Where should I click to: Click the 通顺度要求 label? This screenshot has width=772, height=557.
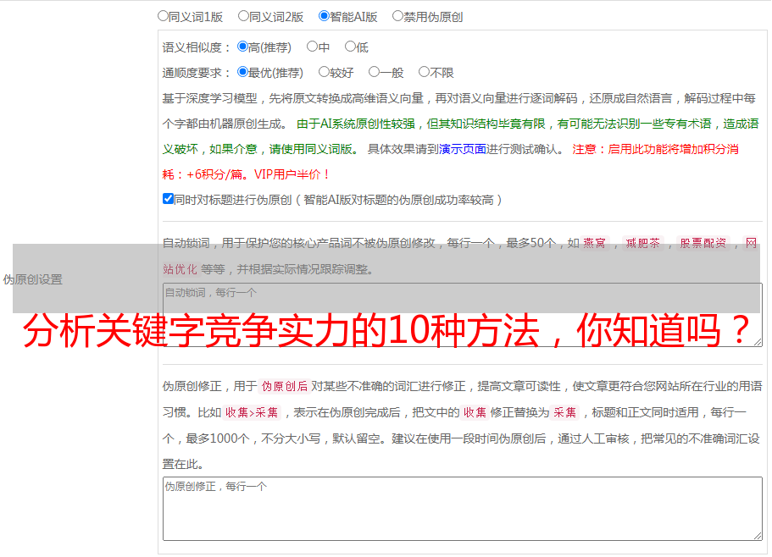(196, 73)
